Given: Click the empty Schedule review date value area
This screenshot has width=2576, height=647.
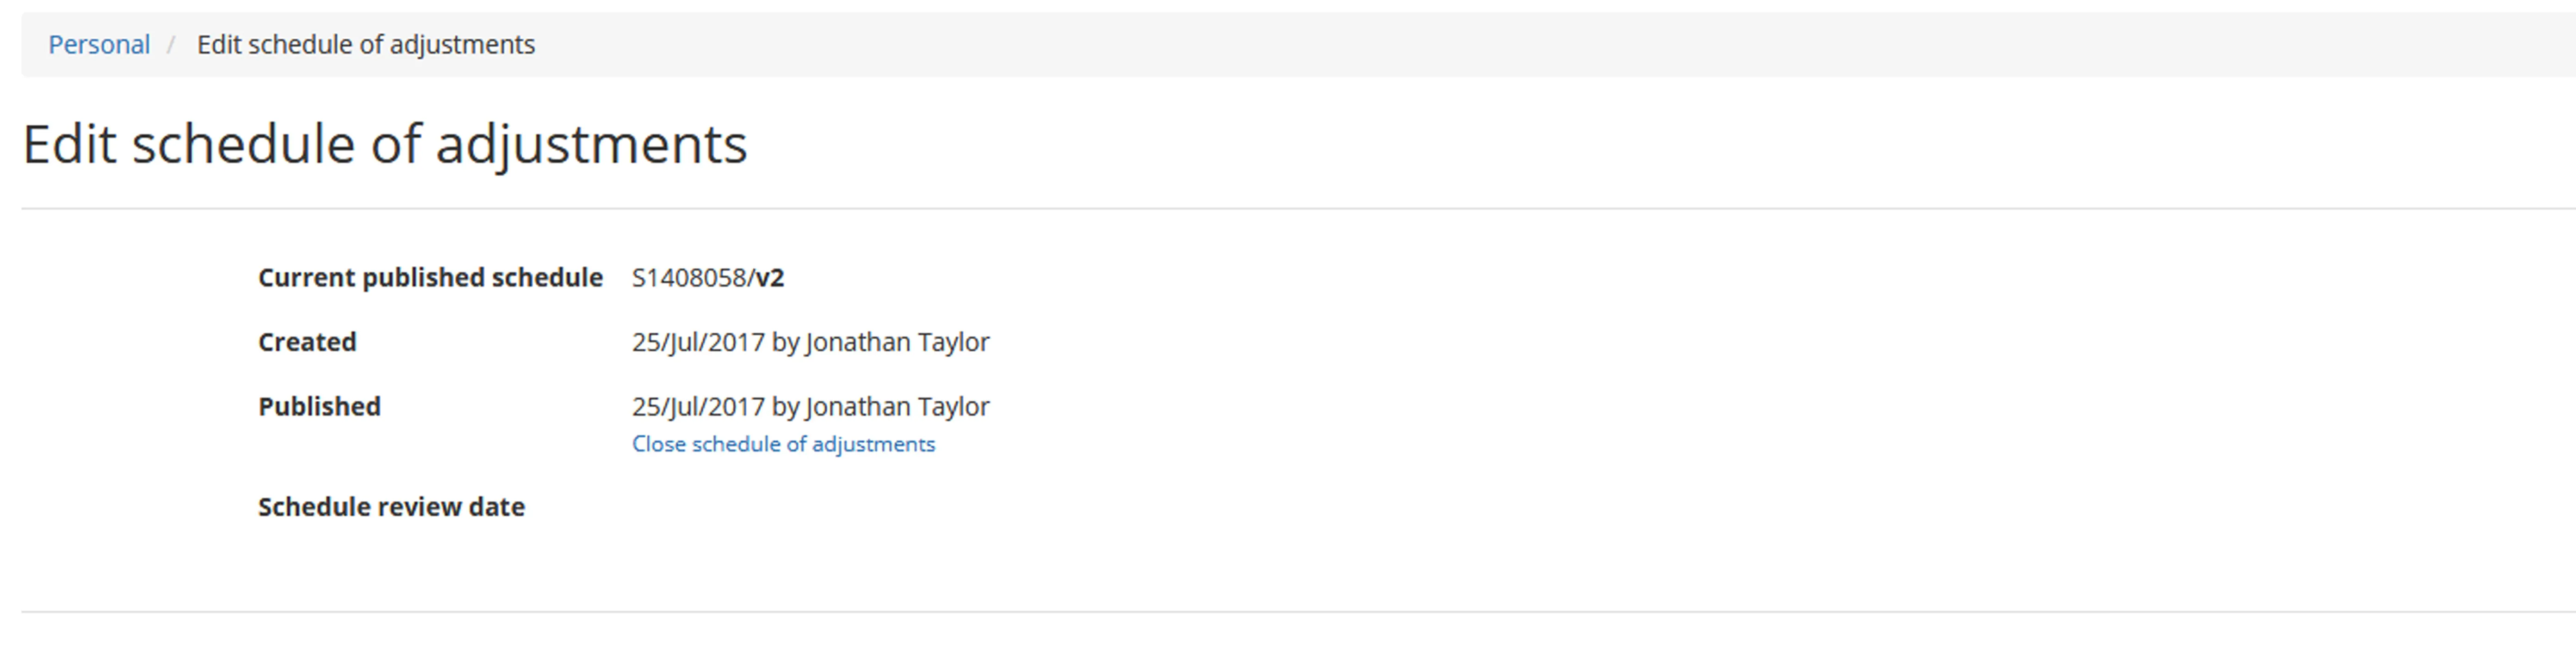Looking at the screenshot, I should pos(800,507).
